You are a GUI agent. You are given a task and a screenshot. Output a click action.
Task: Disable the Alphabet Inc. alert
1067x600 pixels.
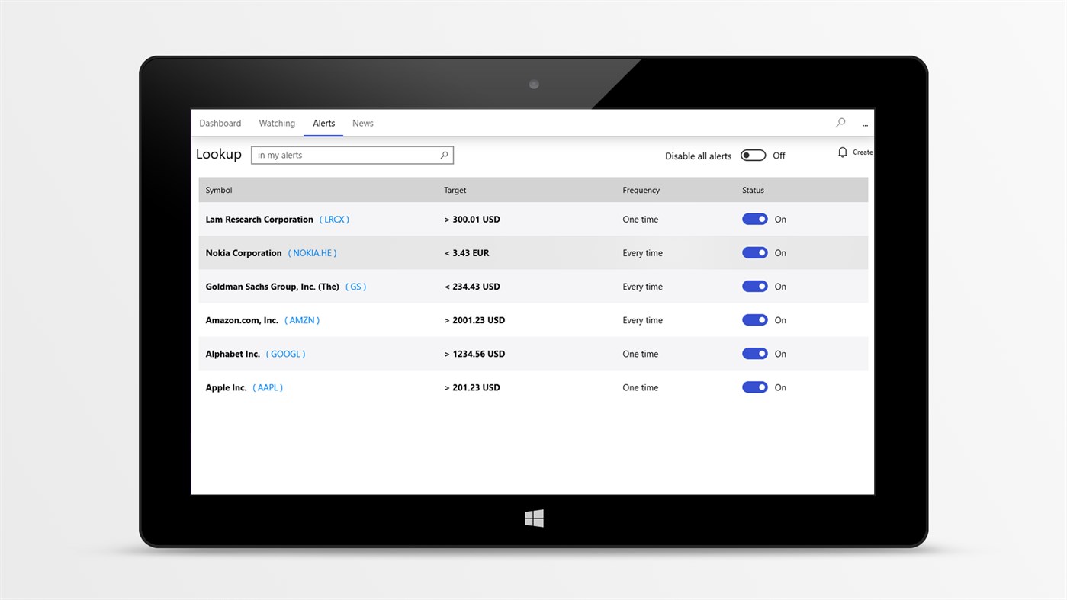coord(754,353)
